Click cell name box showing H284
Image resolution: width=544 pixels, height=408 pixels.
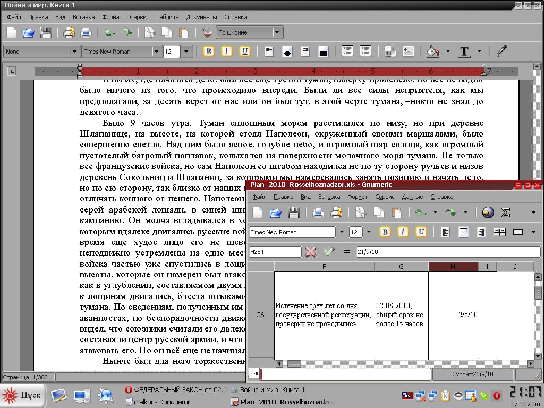coord(275,252)
